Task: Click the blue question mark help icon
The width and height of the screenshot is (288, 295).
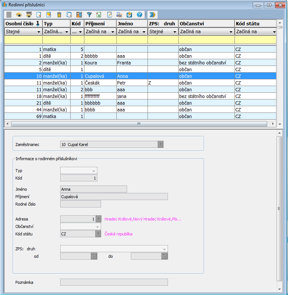Action: 139,15
